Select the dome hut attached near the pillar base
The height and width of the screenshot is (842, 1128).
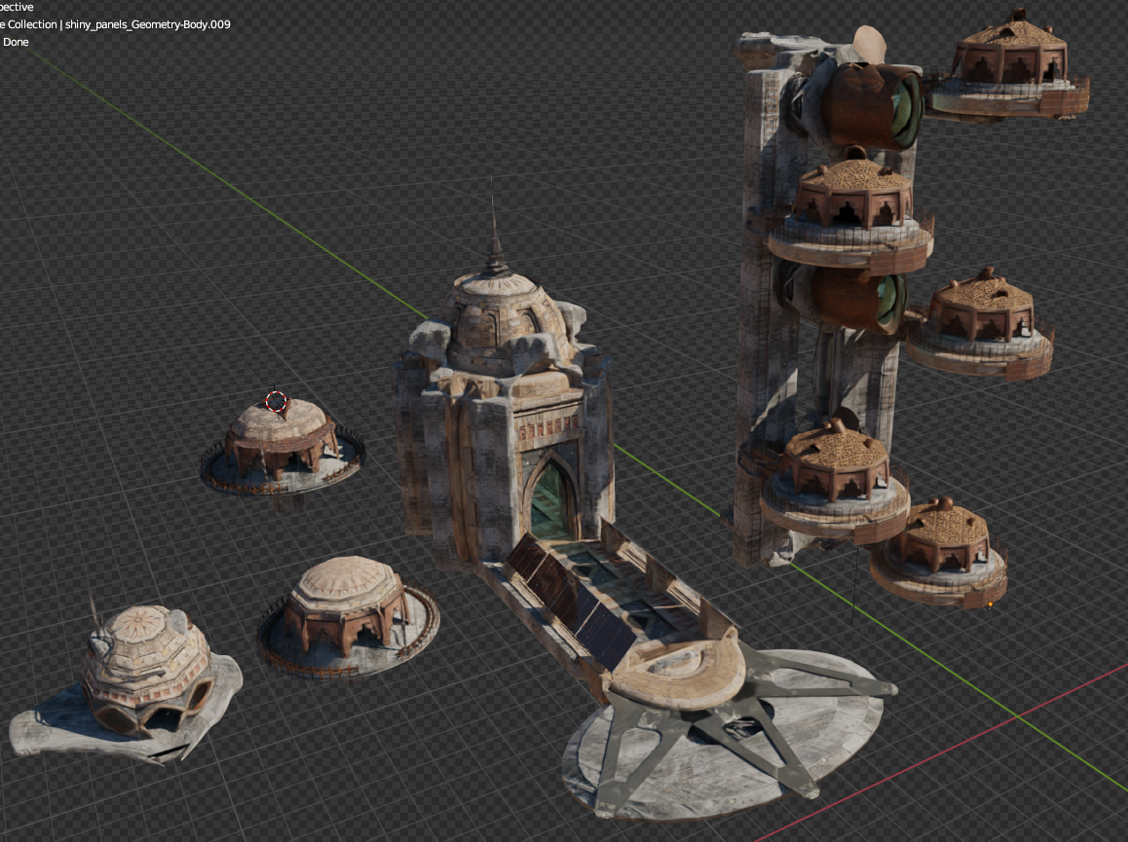(836, 477)
